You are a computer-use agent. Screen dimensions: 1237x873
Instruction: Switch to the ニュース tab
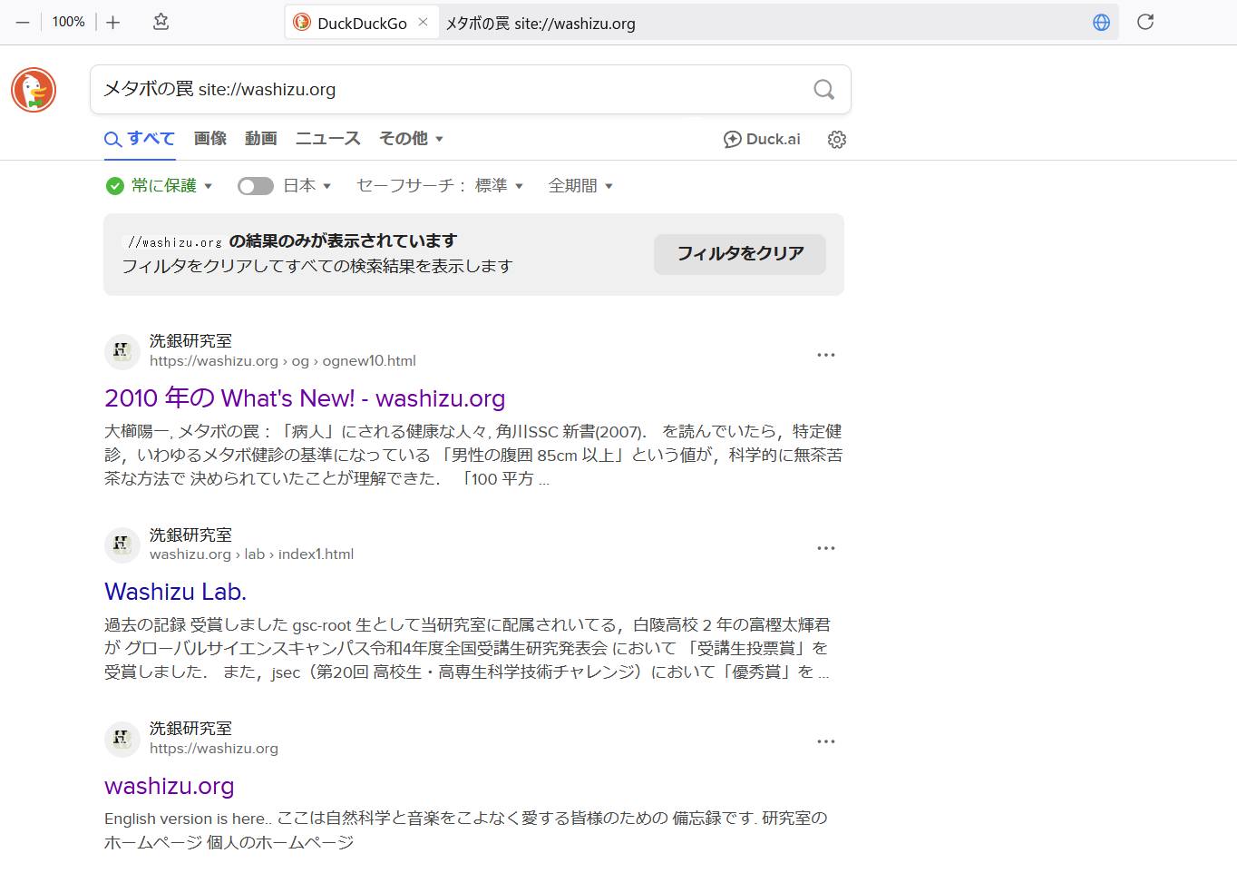[328, 139]
